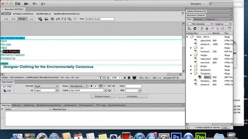Switch to Fragment tab
Image resolution: width=248 pixels, height=139 pixels.
pyautogui.click(x=210, y=19)
